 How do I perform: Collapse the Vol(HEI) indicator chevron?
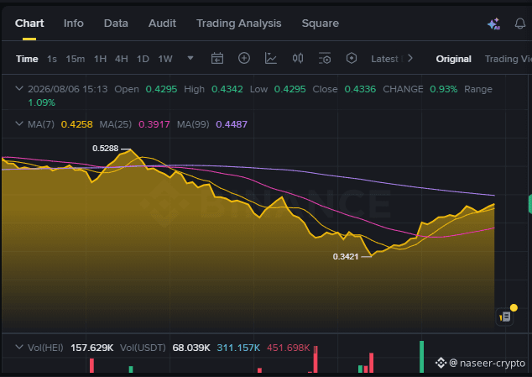pos(19,347)
